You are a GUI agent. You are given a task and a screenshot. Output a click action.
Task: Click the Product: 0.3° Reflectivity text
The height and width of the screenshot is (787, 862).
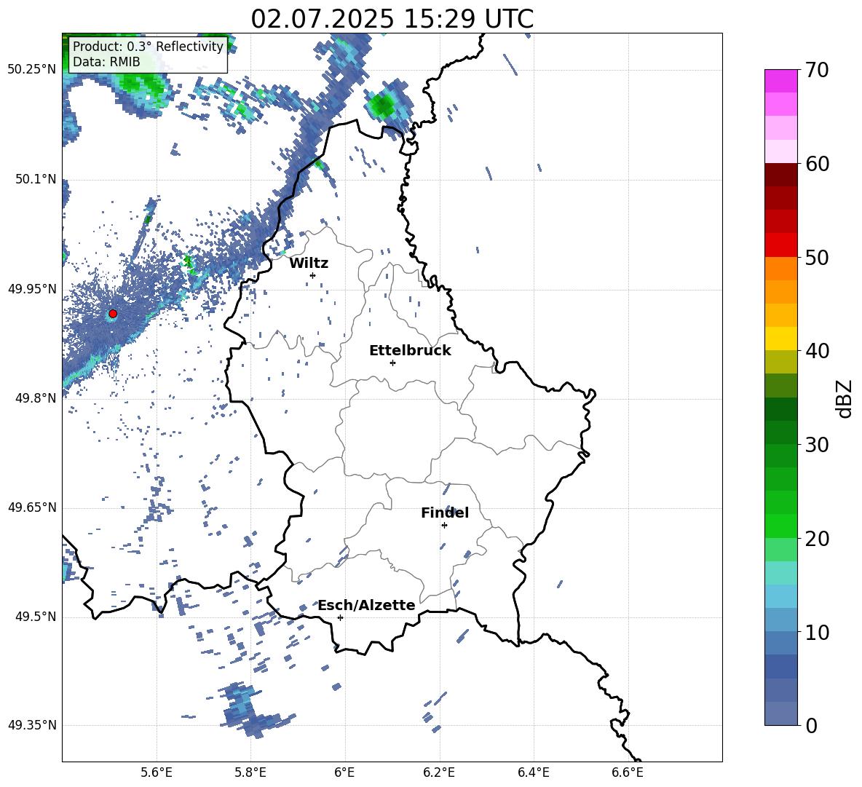click(148, 46)
